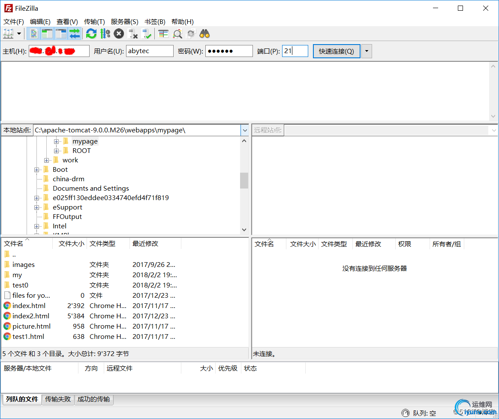Toggle the transfer queue display
The width and height of the screenshot is (499, 419).
coord(75,33)
